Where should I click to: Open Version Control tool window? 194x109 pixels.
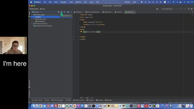coord(37,100)
